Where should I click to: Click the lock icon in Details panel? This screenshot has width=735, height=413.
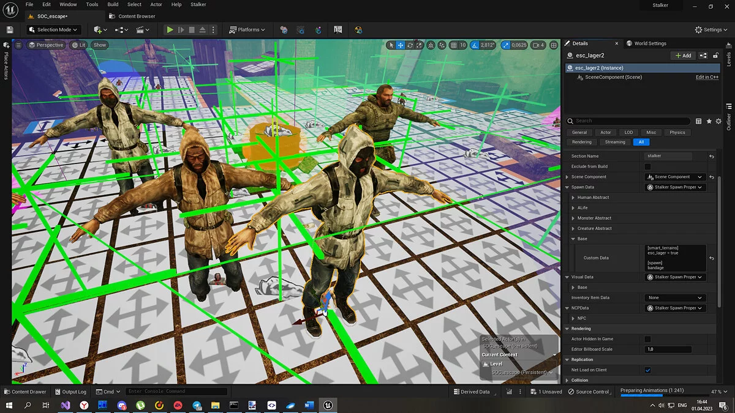pos(715,56)
